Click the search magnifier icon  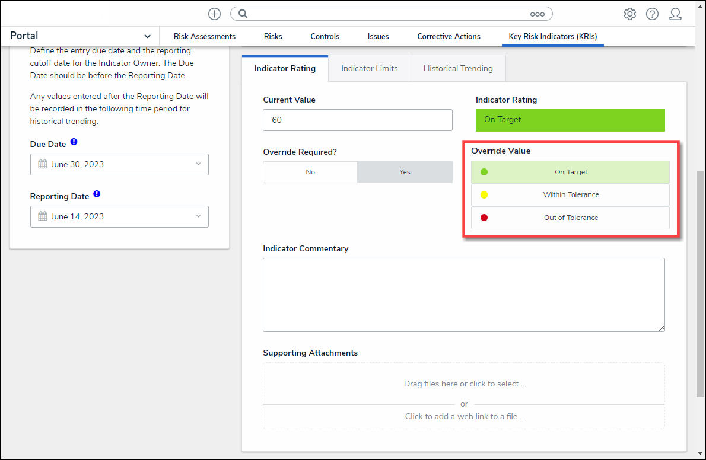[243, 14]
